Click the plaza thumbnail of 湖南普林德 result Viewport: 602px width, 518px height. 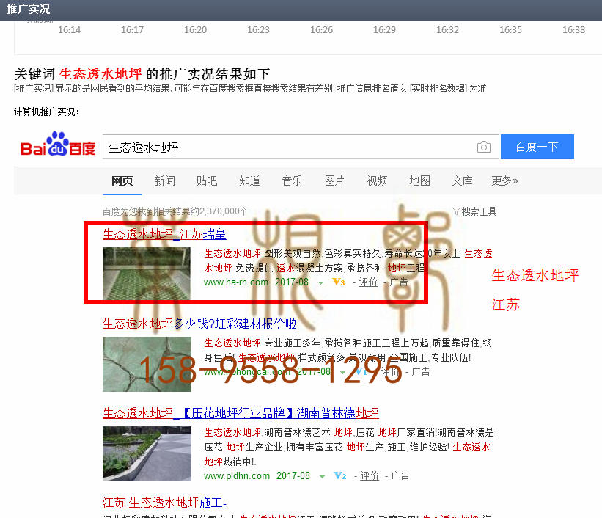[x=147, y=454]
